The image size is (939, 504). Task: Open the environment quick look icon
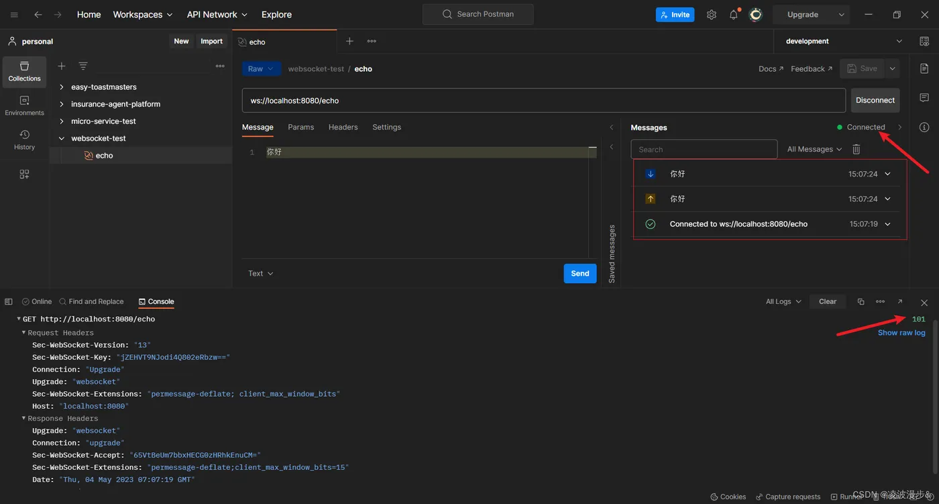924,42
